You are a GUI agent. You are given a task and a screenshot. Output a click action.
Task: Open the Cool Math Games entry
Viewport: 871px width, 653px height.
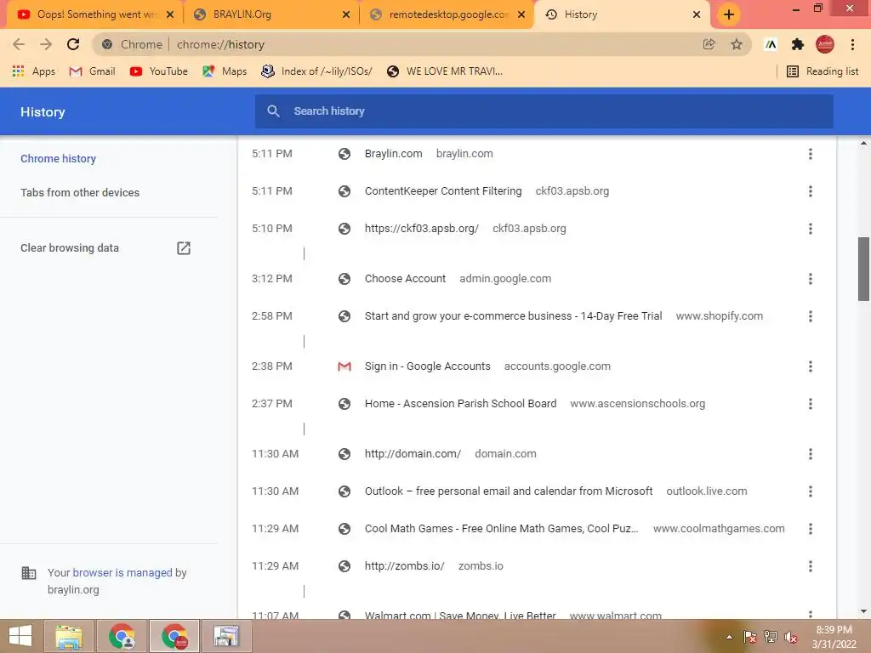pos(501,529)
